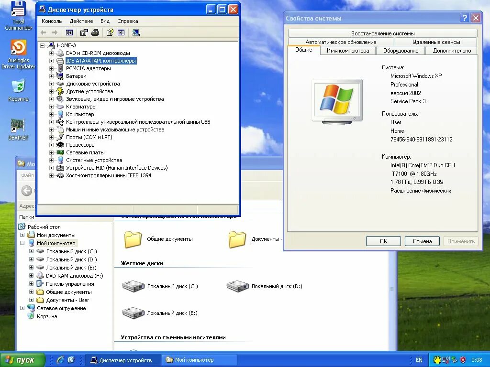
Task: Click Локальный диск (E:) drive icon in main pane
Action: 134,313
